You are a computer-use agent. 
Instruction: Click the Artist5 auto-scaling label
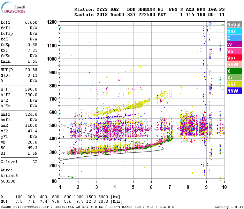9,176
